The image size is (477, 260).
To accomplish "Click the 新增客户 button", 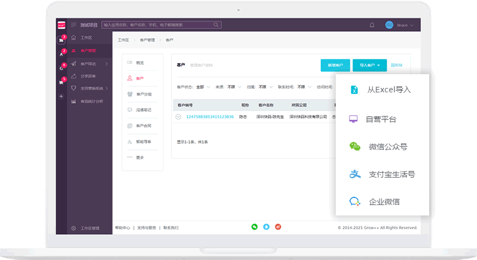I will [x=335, y=65].
